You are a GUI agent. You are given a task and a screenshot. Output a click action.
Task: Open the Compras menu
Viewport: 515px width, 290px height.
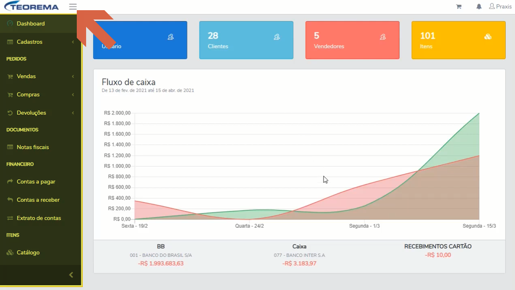click(41, 95)
